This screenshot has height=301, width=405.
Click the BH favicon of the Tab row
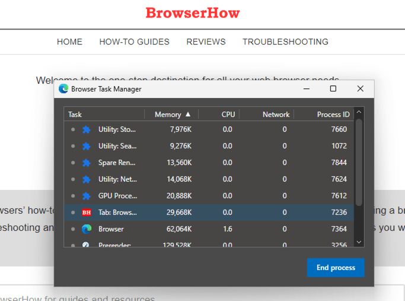click(x=87, y=213)
